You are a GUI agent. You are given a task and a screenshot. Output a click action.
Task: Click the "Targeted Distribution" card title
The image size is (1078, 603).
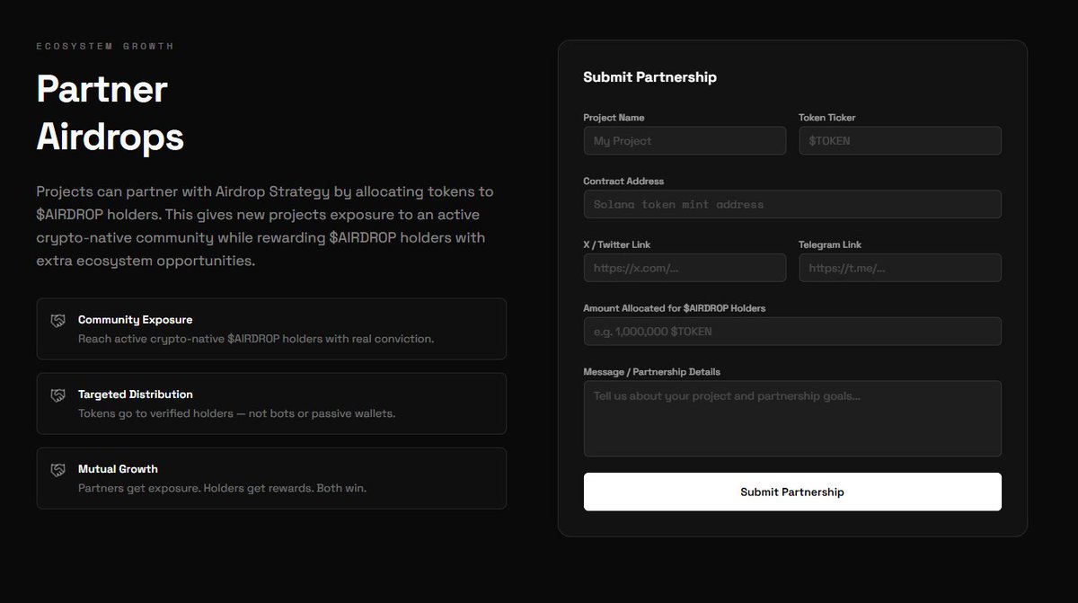click(136, 395)
